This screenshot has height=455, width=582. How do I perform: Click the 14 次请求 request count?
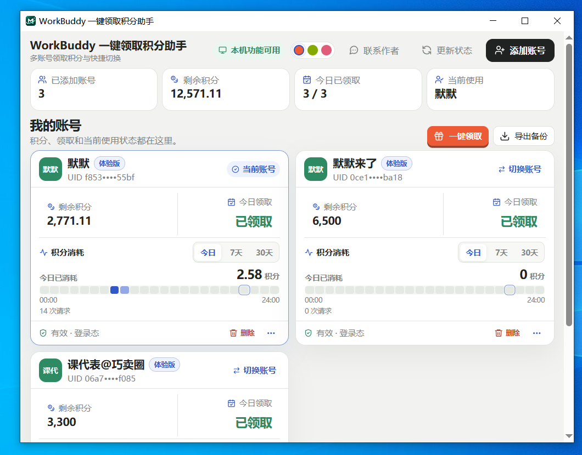(x=55, y=311)
